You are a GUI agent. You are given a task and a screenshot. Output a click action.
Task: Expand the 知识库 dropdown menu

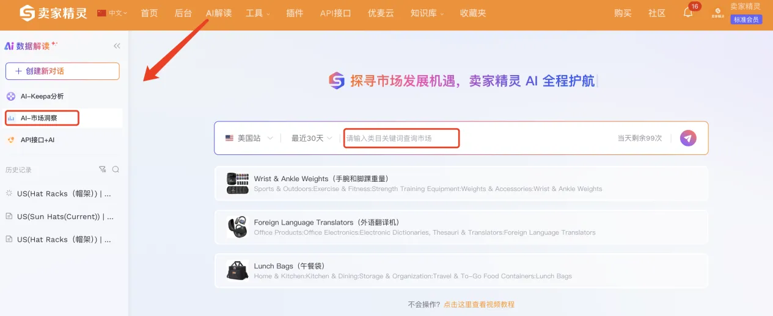pyautogui.click(x=427, y=13)
